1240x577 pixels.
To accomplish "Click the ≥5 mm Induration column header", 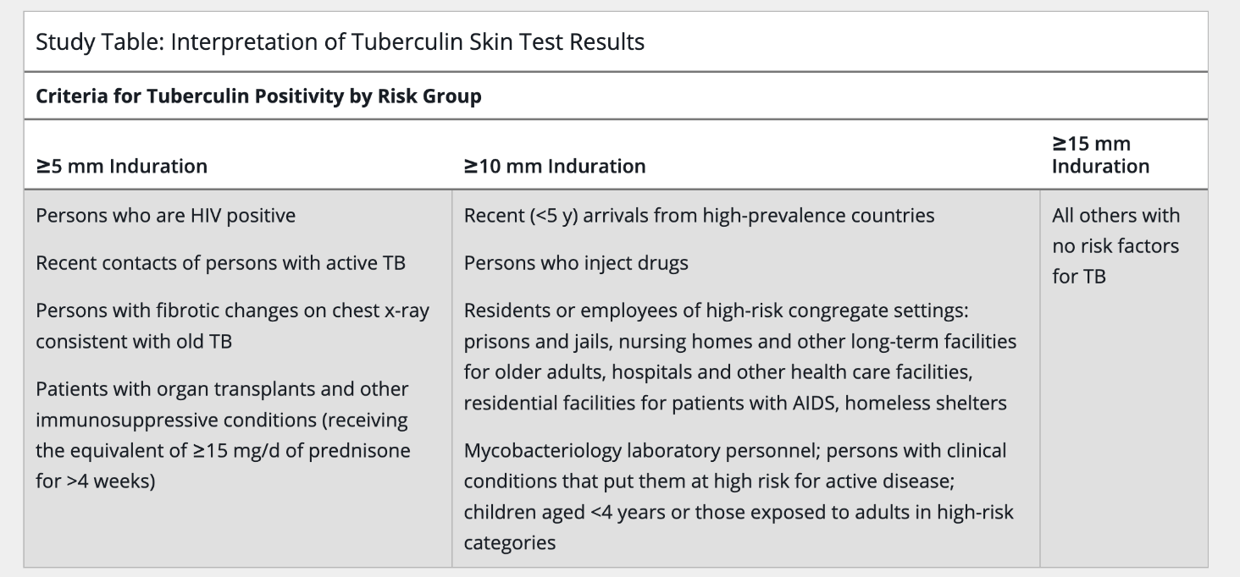I will point(121,167).
